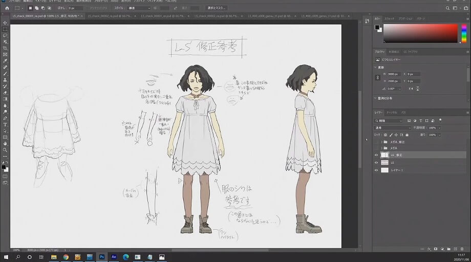This screenshot has width=471, height=262.
Task: Click the hue spectrum slider
Action: [464, 33]
